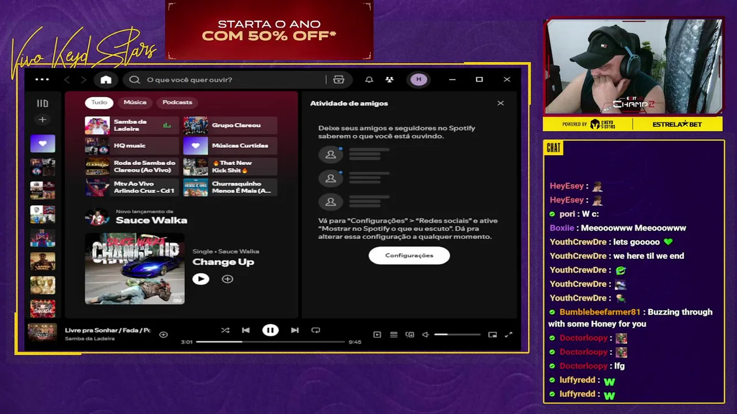Collapse Your Library sidebar icon
Screen dimensions: 737x414
43,103
